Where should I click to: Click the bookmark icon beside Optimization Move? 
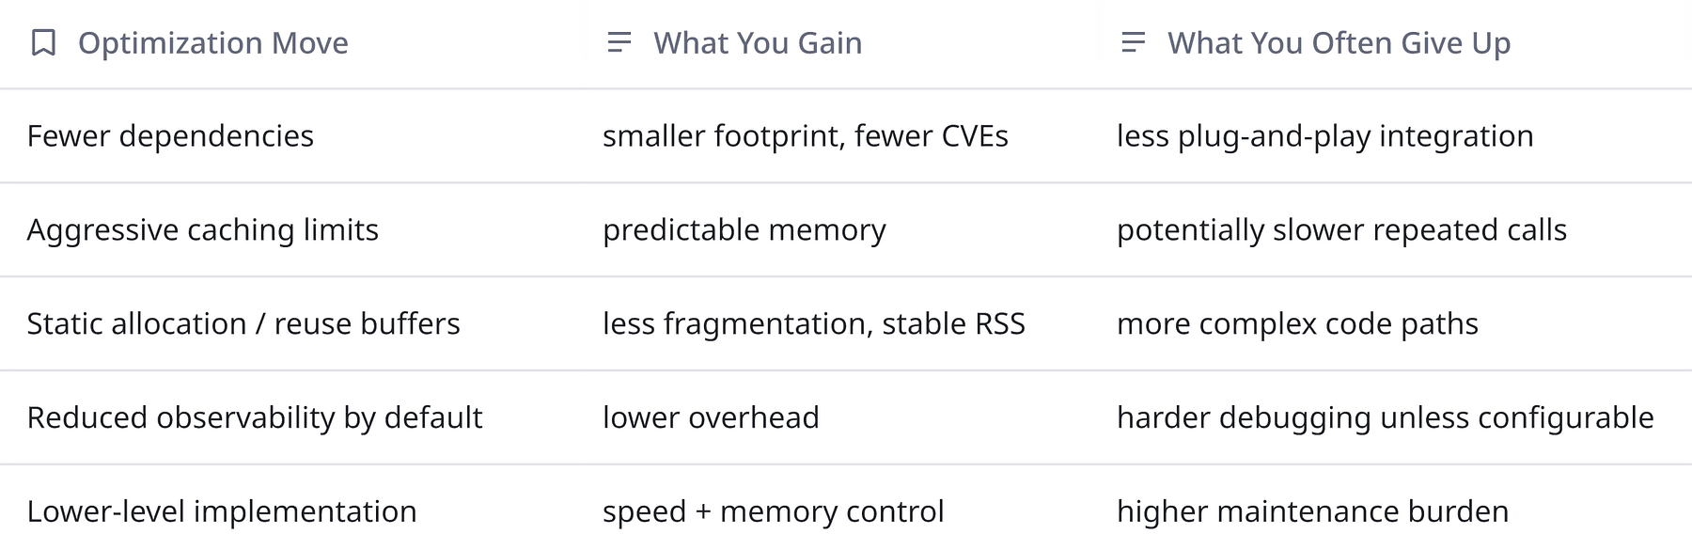(43, 43)
